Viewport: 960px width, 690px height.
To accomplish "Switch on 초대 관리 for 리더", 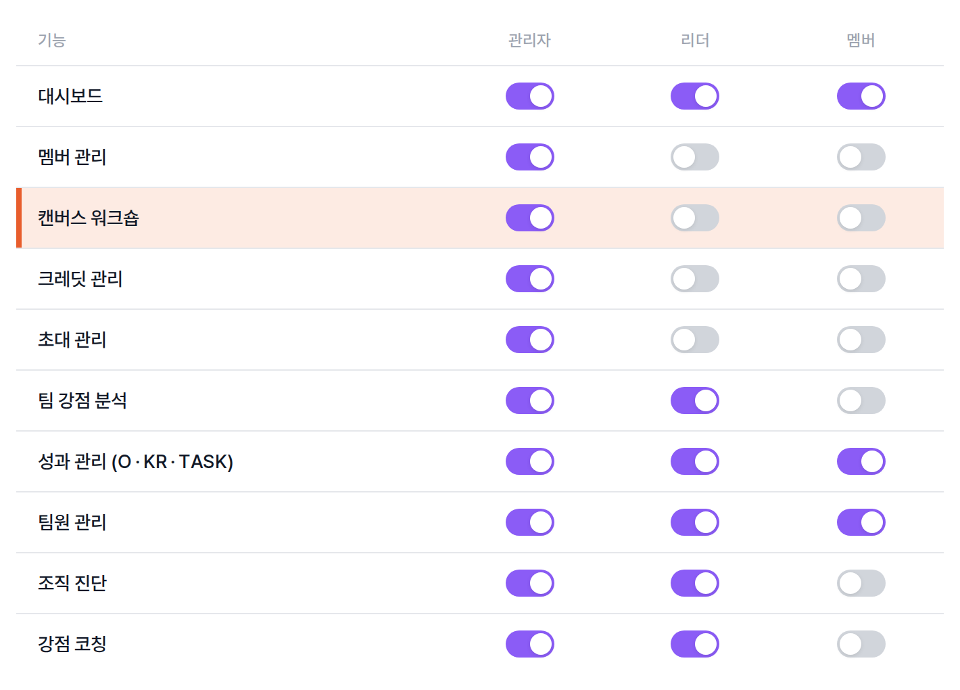I will tap(695, 340).
